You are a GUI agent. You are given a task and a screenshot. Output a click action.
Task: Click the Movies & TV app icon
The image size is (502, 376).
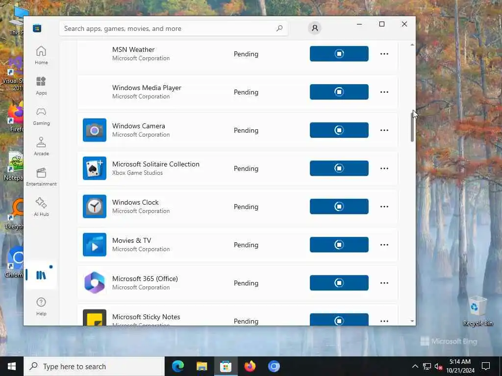[x=95, y=245]
